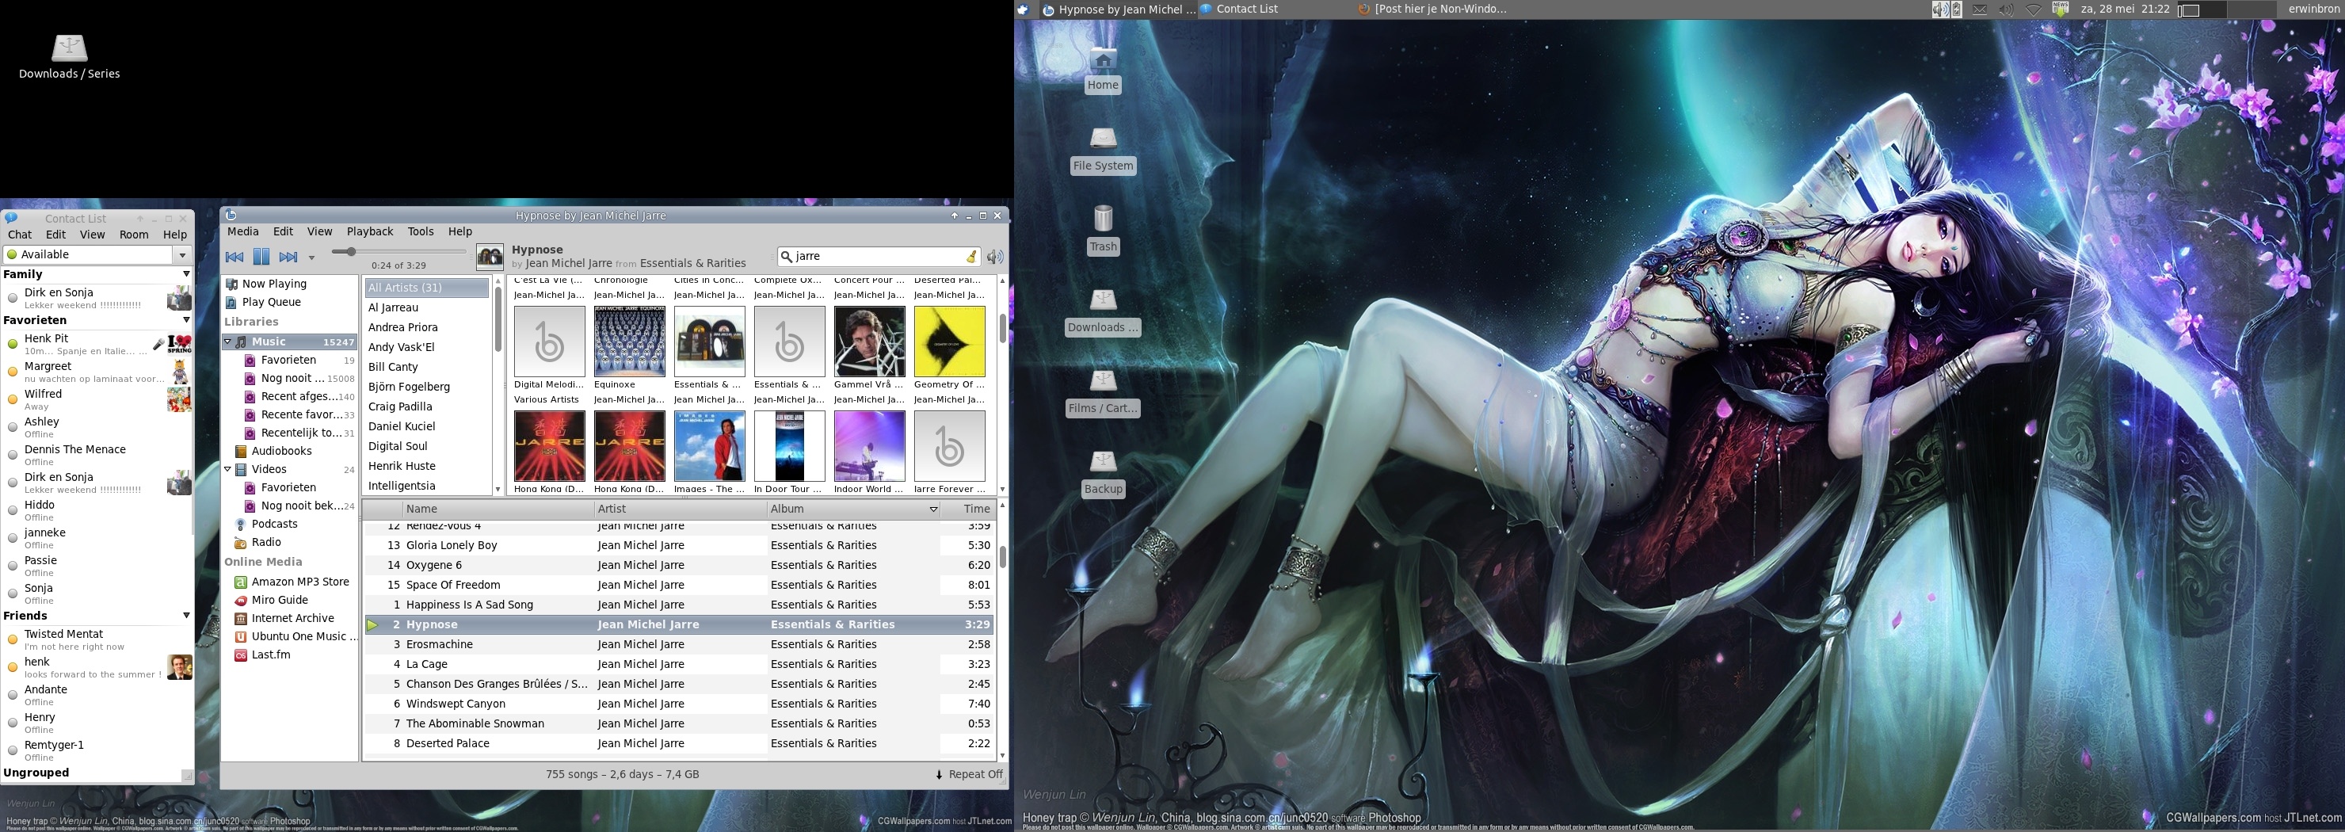Toggle the Repeat Off mode button

coord(969,775)
